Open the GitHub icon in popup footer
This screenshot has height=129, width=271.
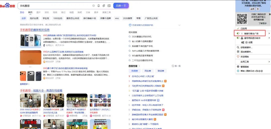pos(257,71)
